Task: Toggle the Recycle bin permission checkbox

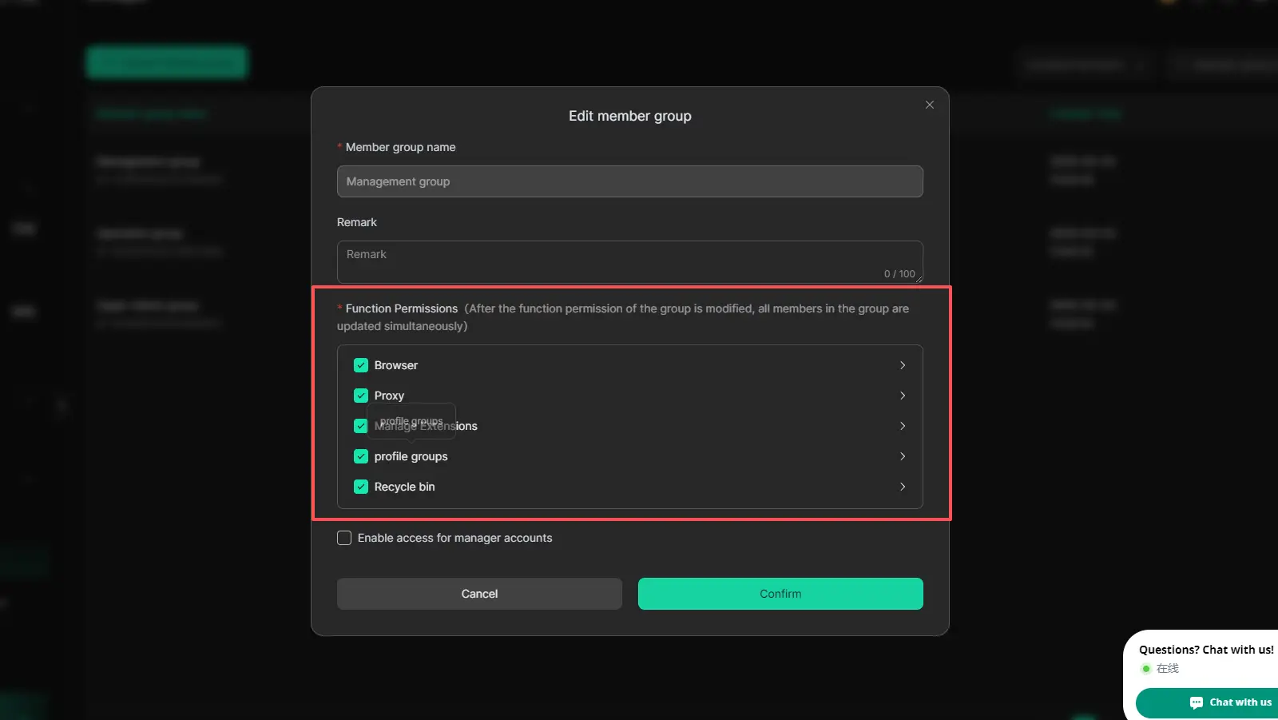Action: pos(361,487)
